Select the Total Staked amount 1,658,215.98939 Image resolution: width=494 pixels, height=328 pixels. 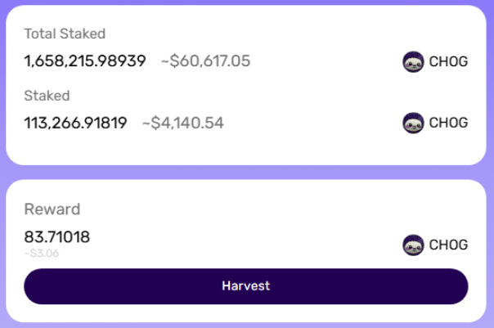(x=85, y=61)
